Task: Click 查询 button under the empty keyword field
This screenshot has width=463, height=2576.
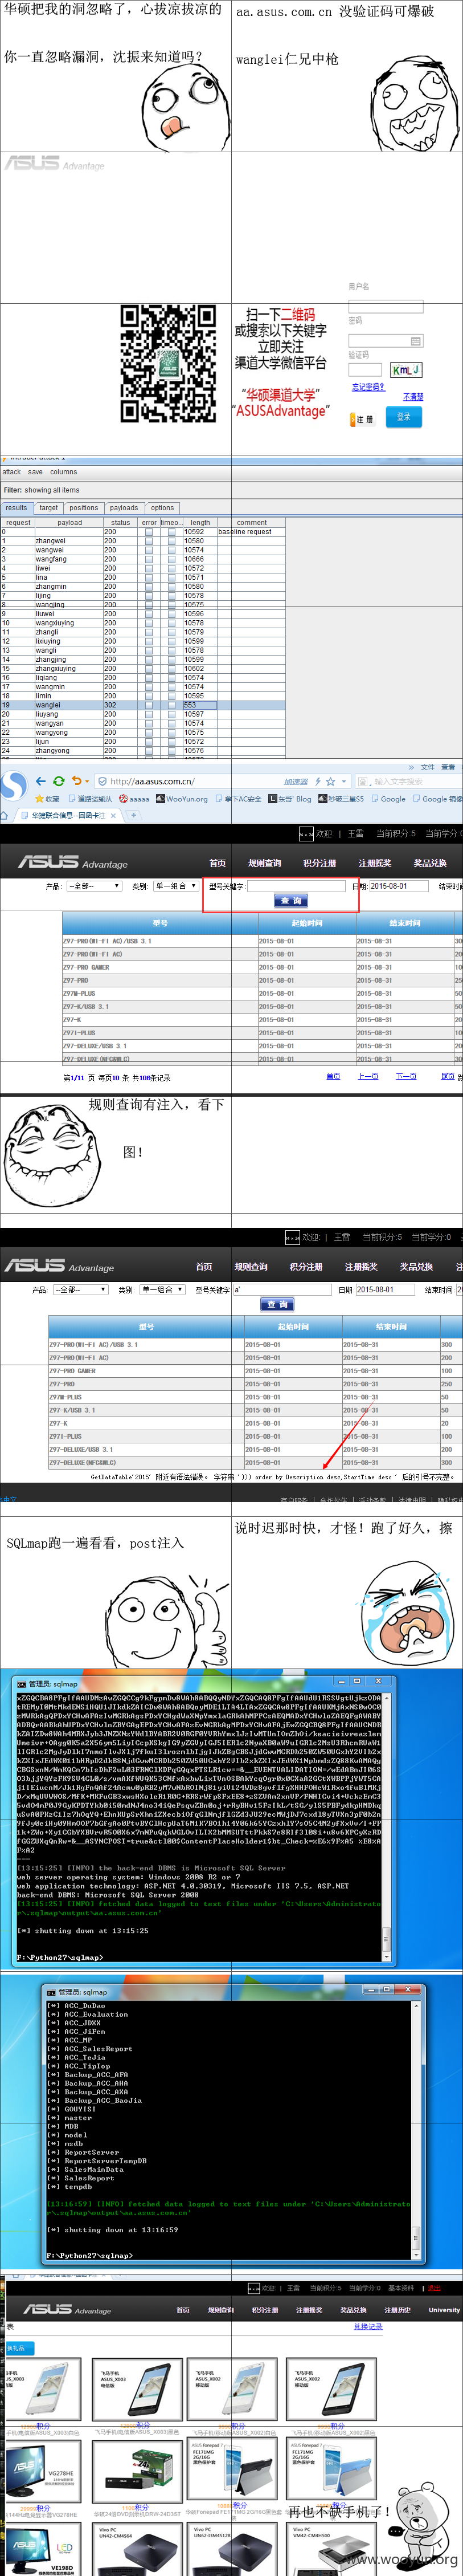Action: coord(290,901)
